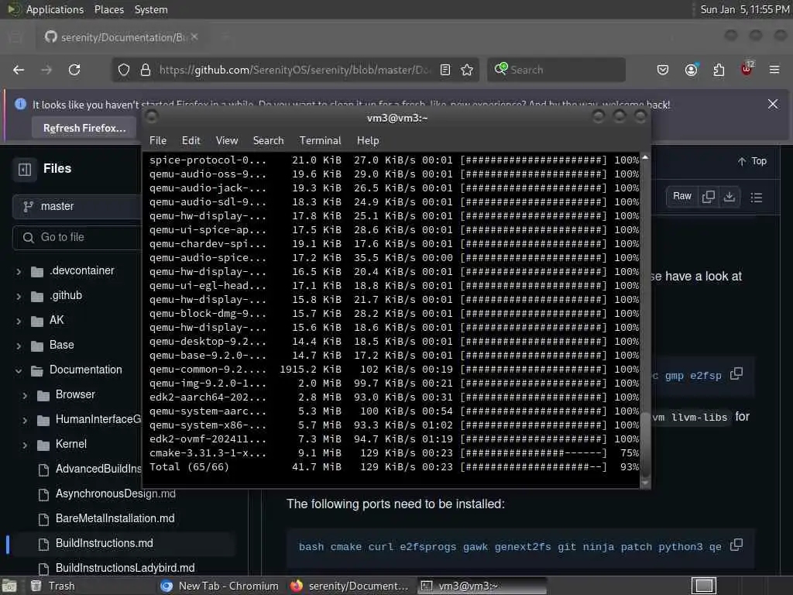793x595 pixels.
Task: Open the System menu
Action: click(151, 9)
